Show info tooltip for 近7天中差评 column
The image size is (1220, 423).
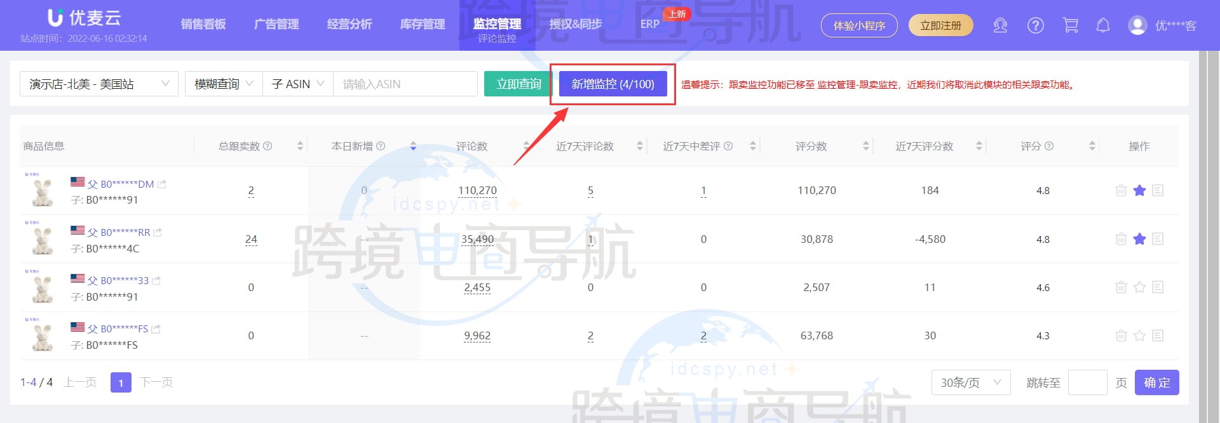(728, 146)
